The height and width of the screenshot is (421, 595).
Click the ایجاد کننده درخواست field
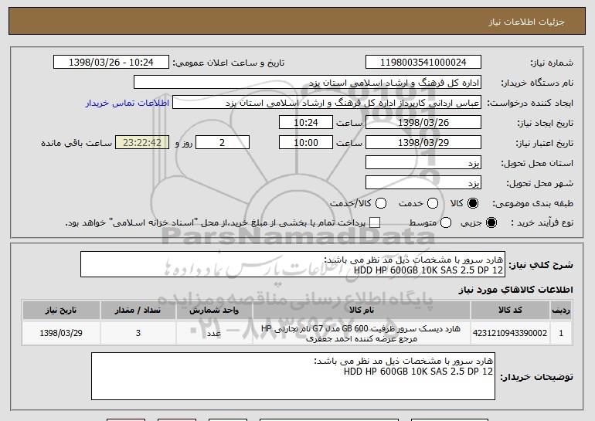327,103
